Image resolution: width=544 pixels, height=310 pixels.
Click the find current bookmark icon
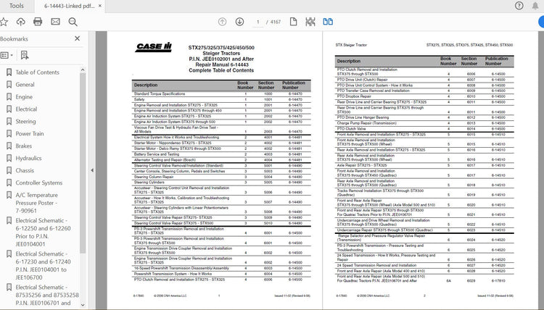coord(25,55)
